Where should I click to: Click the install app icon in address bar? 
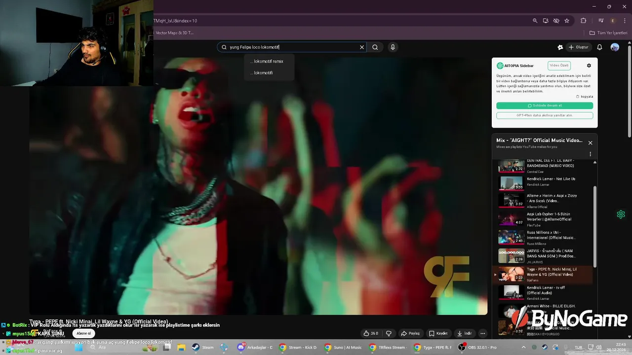coord(546,21)
